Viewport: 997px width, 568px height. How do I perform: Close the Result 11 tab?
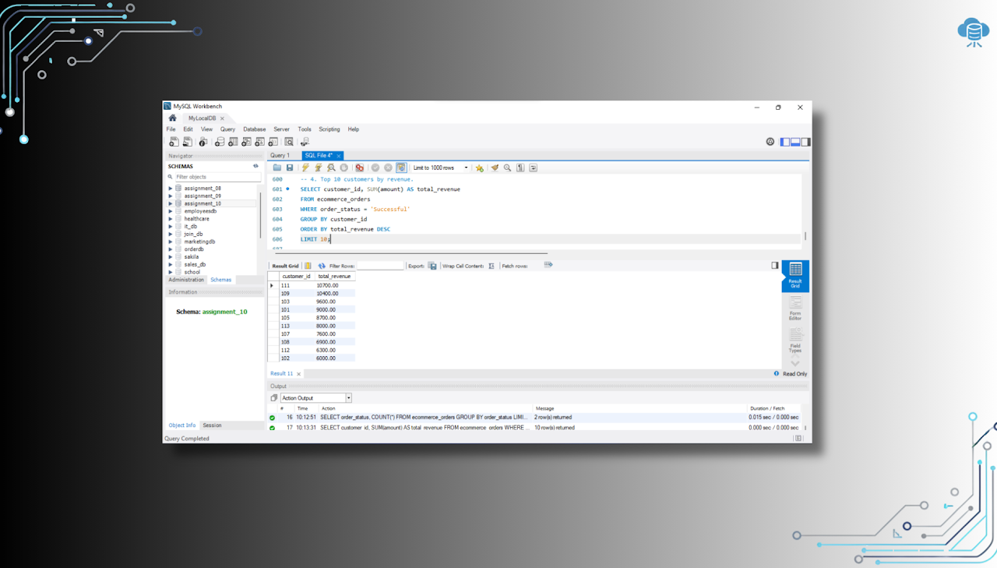(298, 374)
